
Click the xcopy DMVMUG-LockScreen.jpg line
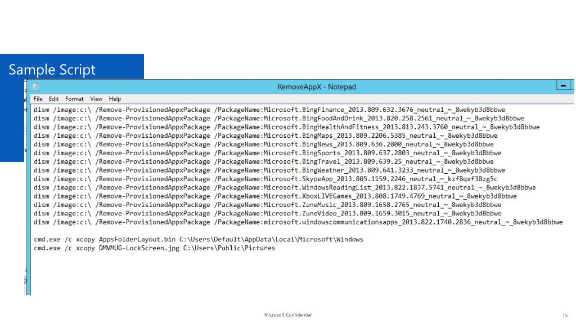[154, 248]
